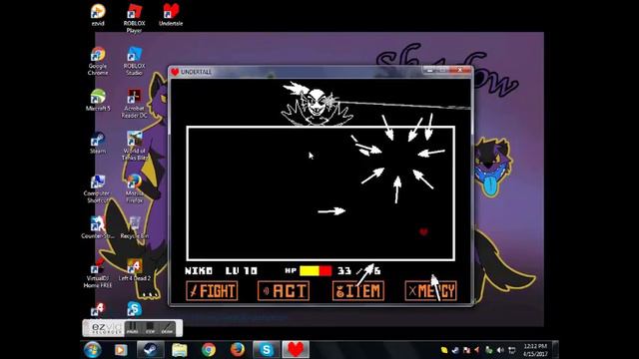Switch to Skype on the taskbar
Viewport: 639px width, 359px height.
(267, 350)
